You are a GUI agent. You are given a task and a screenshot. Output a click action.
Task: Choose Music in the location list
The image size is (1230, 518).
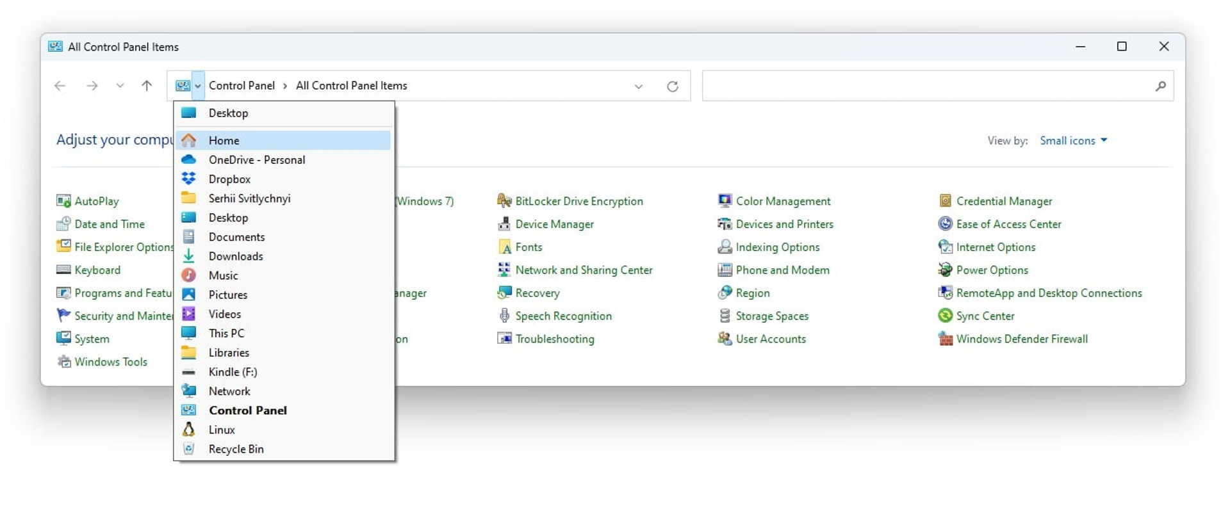tap(284, 275)
